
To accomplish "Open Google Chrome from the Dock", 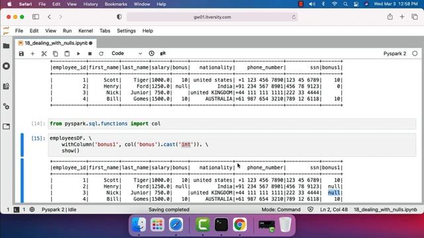I will pos(240,225).
